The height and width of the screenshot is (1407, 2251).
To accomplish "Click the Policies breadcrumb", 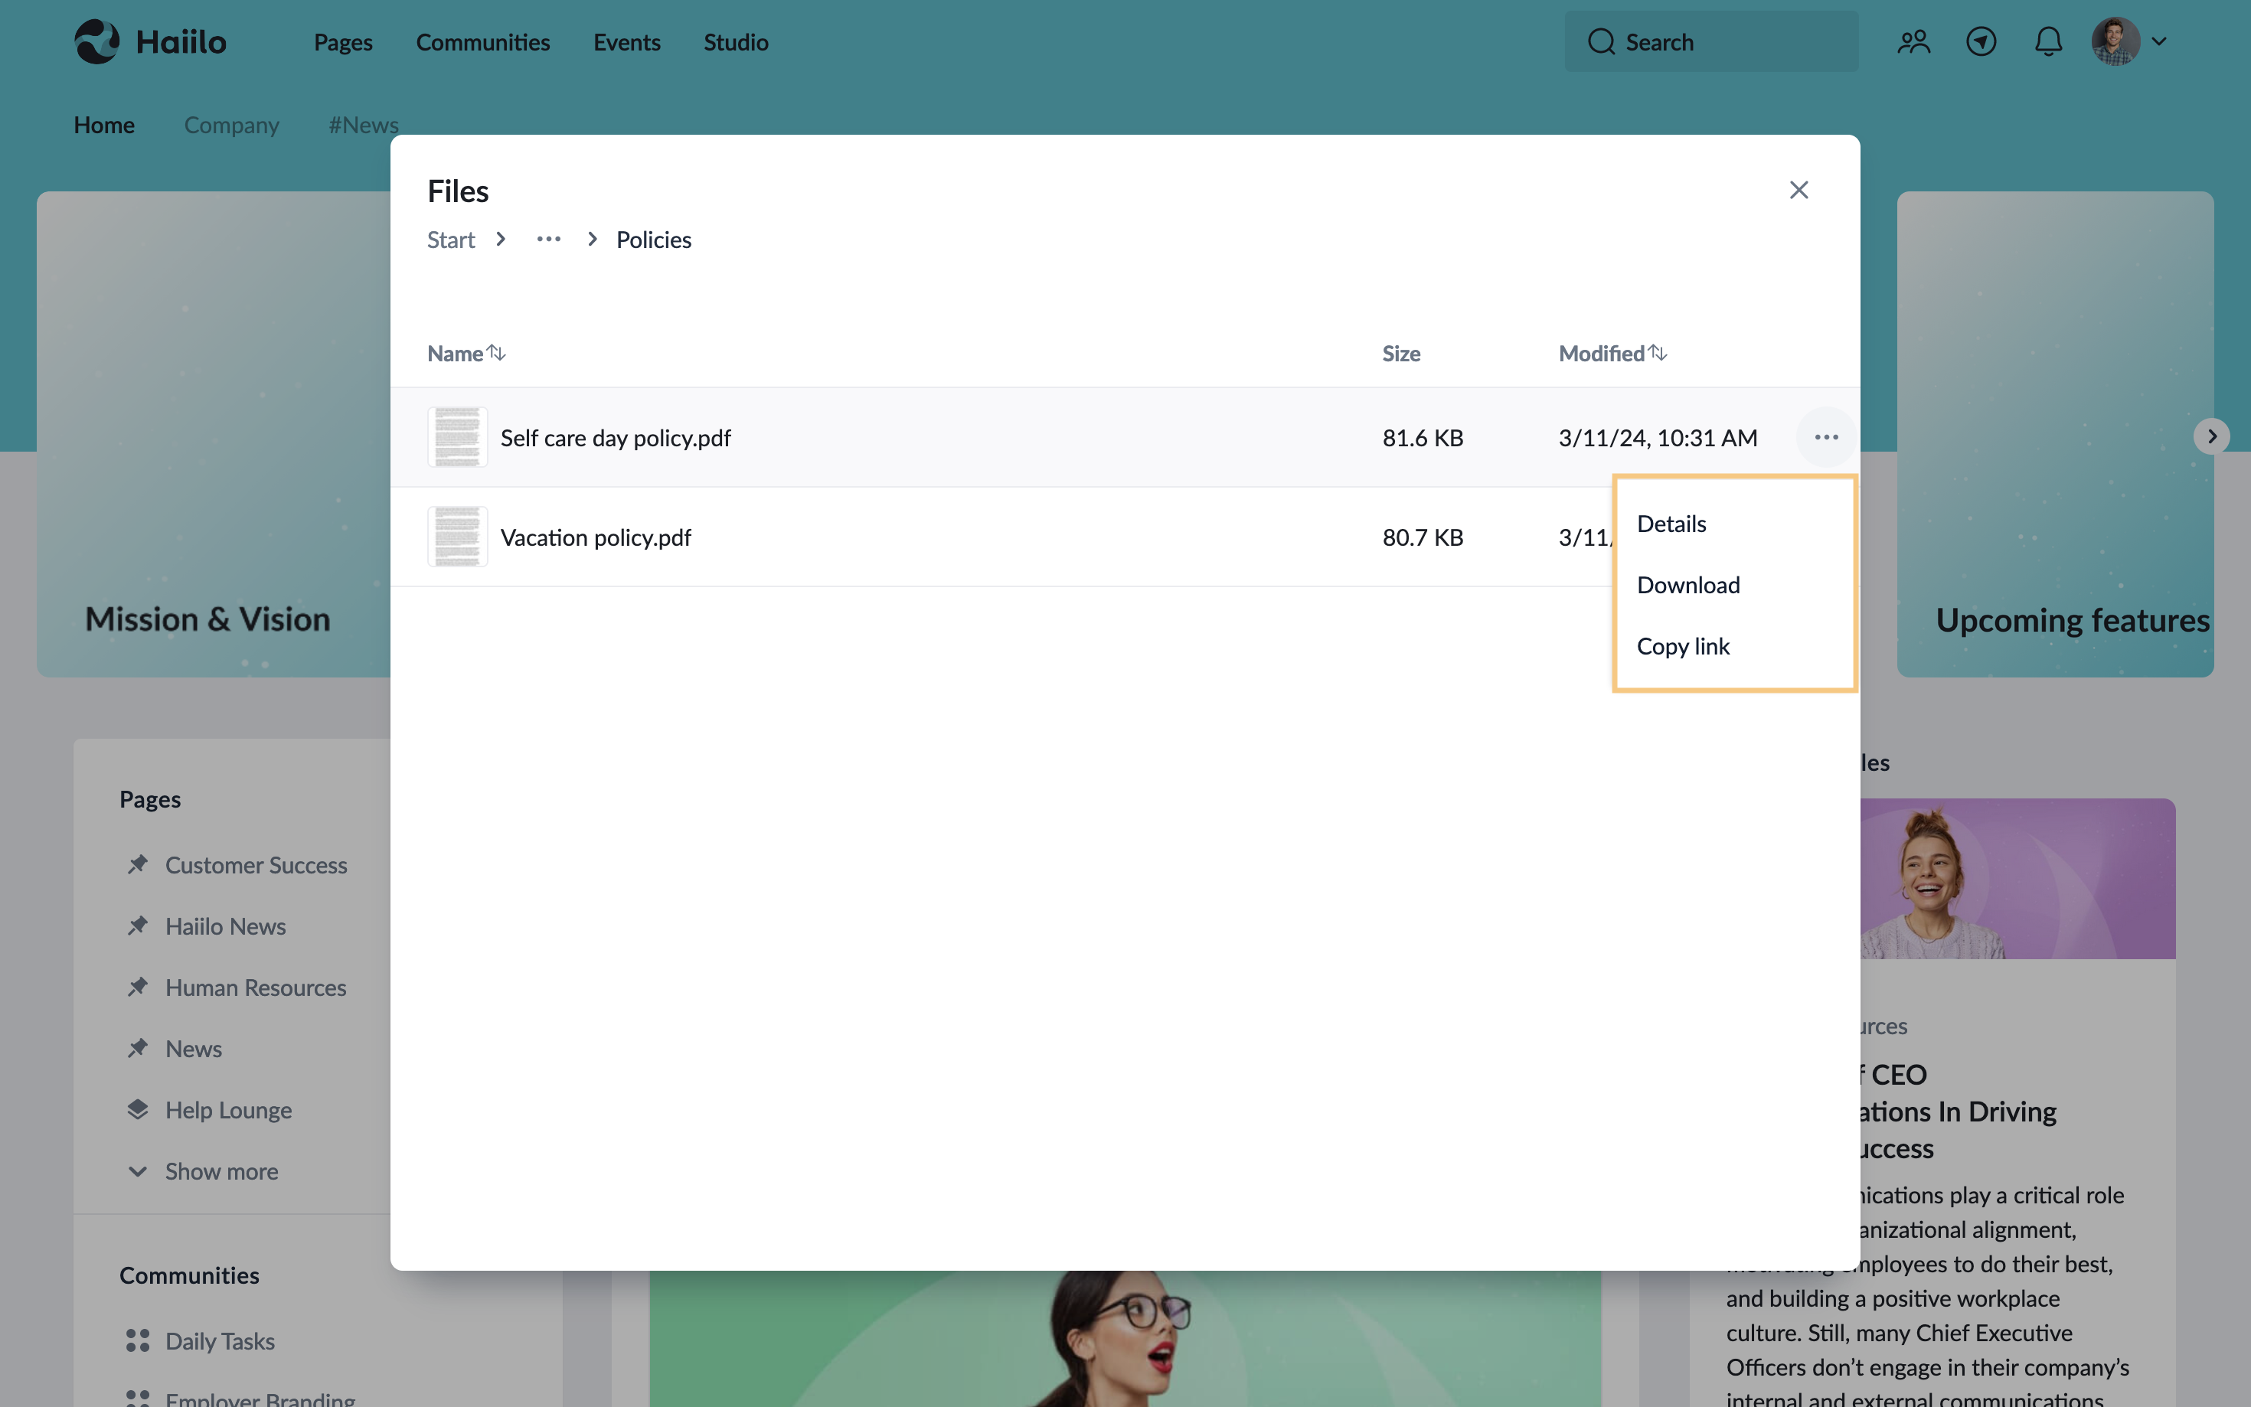I will click(653, 240).
